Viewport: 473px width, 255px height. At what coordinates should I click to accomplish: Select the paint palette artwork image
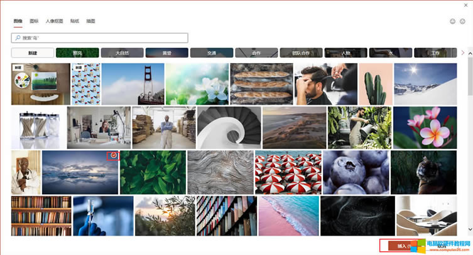pos(41,84)
